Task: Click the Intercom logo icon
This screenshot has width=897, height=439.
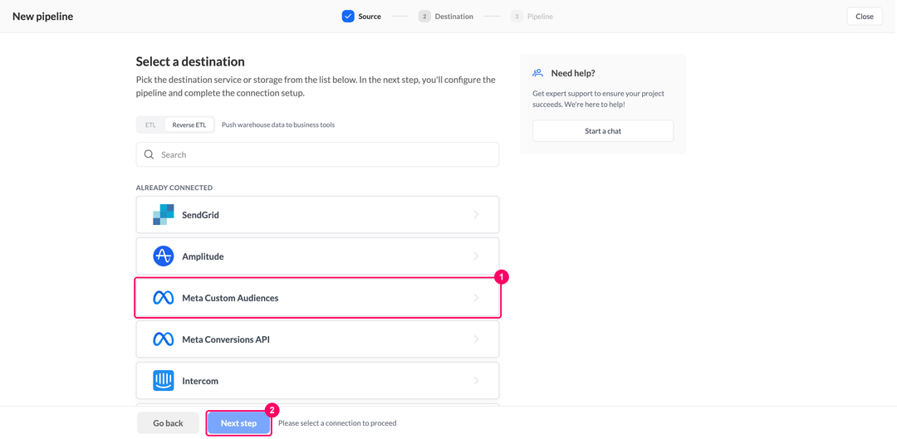Action: tap(163, 381)
